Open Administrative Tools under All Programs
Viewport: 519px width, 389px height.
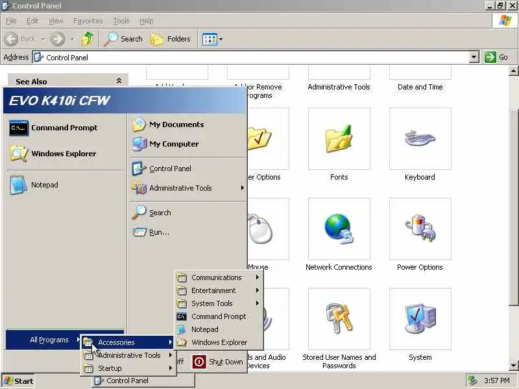(x=128, y=355)
